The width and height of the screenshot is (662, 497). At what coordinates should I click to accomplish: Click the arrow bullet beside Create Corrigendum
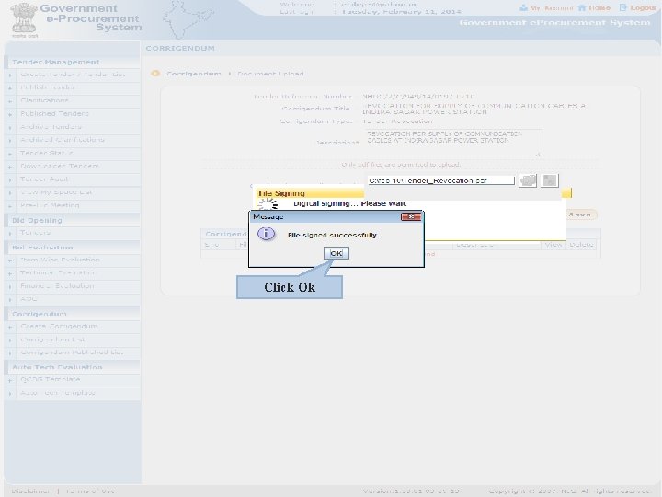tap(10, 327)
